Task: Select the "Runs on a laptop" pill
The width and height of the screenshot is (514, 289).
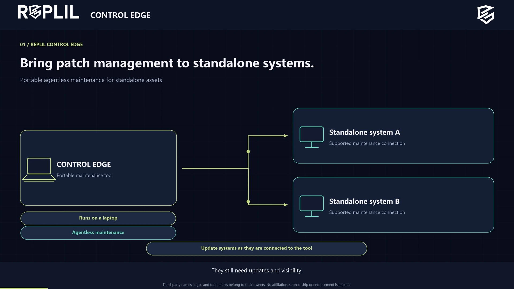Action: [98, 218]
